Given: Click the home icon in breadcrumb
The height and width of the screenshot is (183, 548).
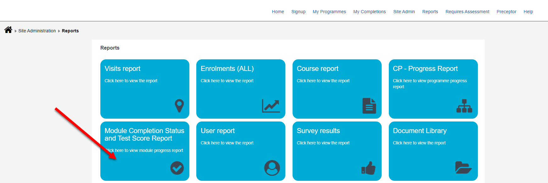Looking at the screenshot, I should pyautogui.click(x=8, y=30).
